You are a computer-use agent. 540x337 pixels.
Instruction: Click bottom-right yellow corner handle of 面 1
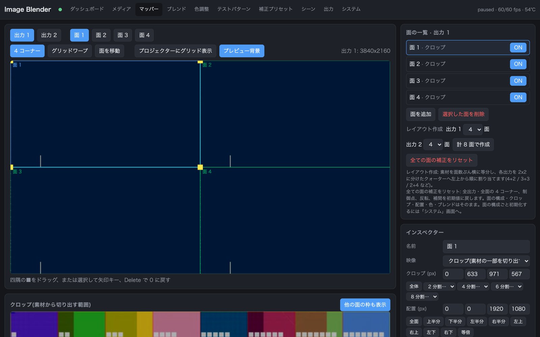click(200, 167)
